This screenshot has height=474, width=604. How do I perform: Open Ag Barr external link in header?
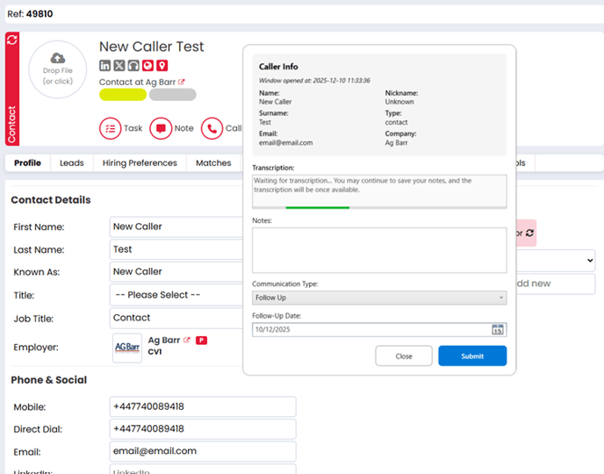pos(182,83)
